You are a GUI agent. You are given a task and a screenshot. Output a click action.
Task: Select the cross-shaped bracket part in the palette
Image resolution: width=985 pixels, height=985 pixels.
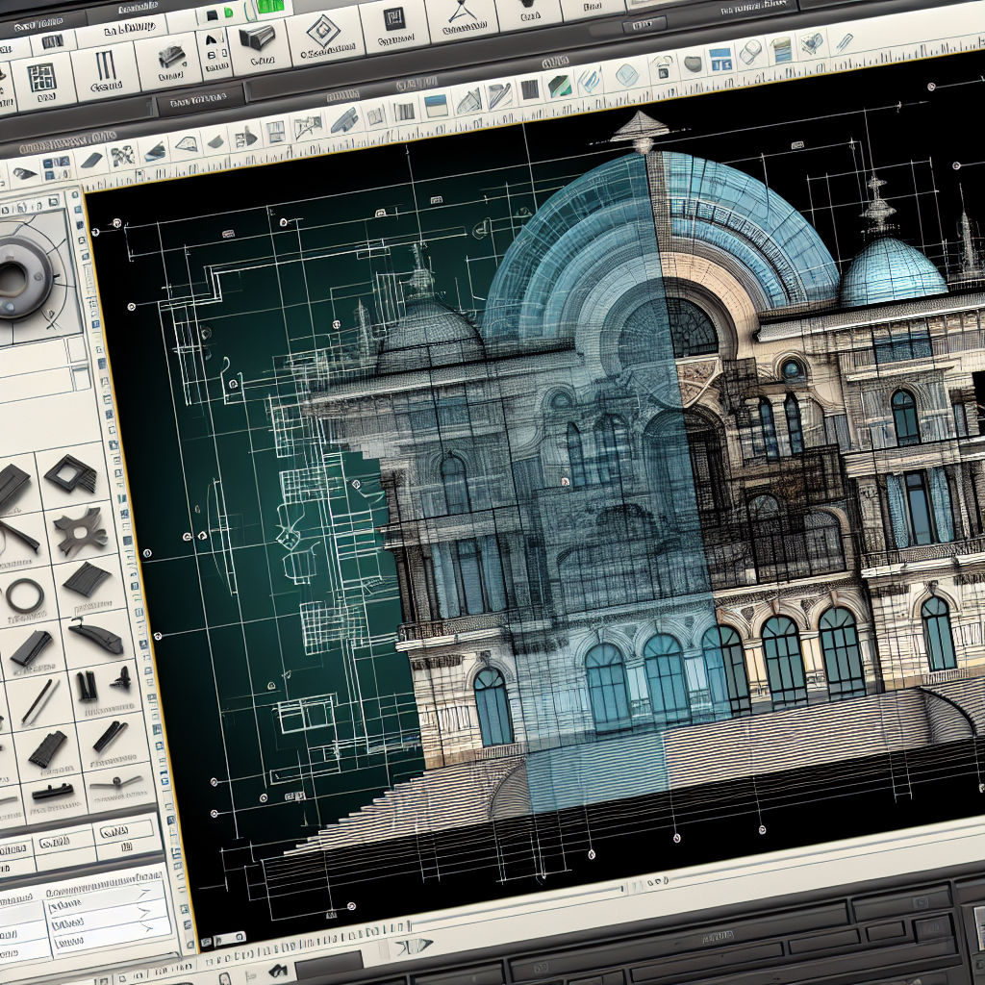[x=80, y=531]
